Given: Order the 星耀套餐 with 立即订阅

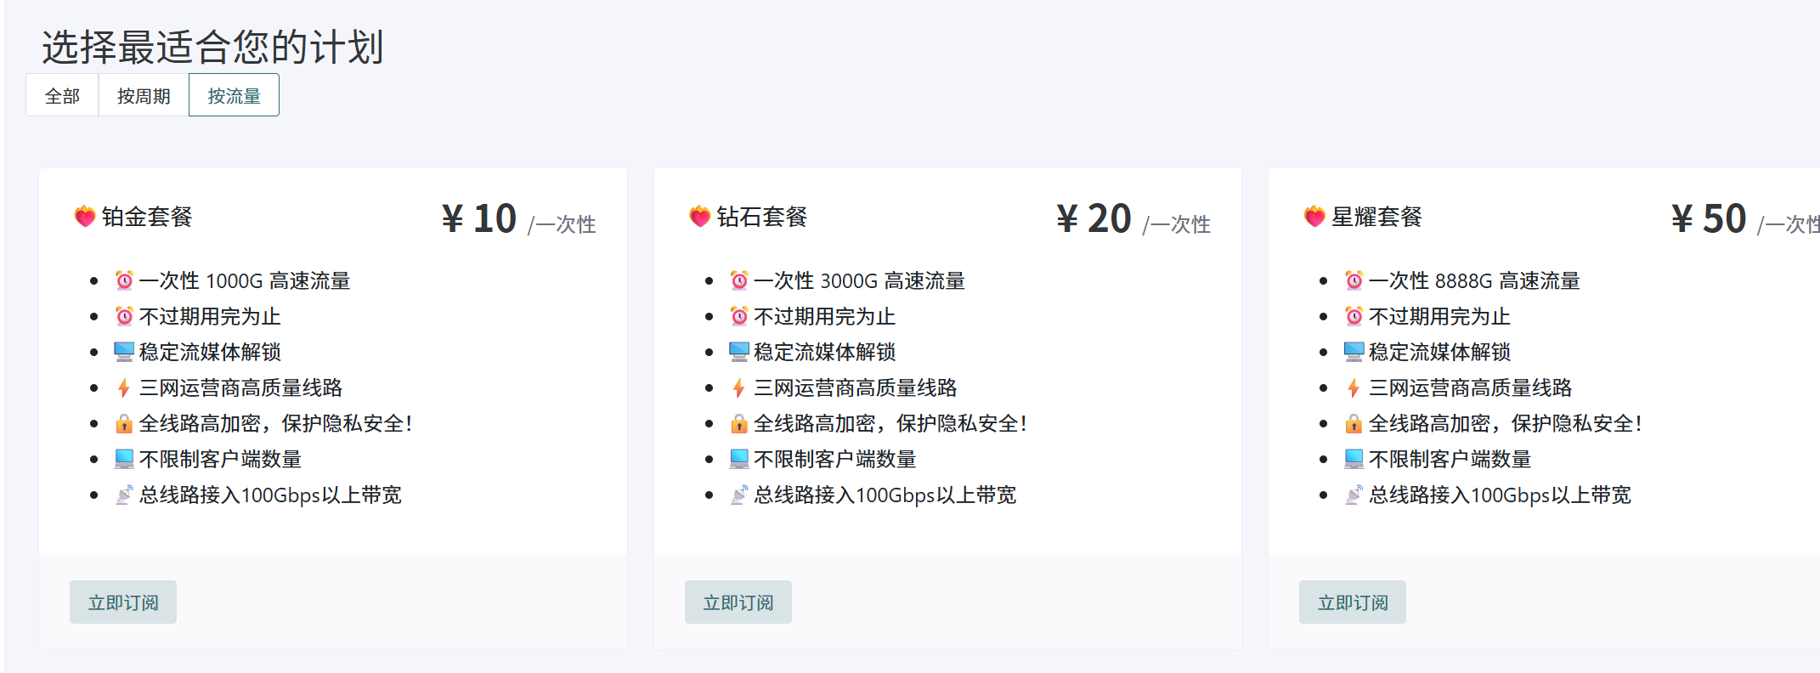Looking at the screenshot, I should 1352,602.
